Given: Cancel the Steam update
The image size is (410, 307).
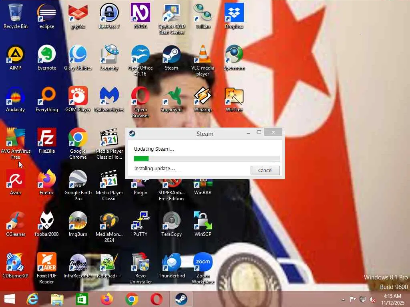Looking at the screenshot, I should [265, 170].
